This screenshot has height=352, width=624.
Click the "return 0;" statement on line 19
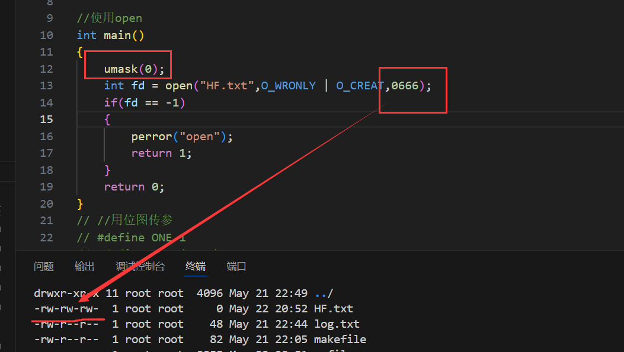click(134, 187)
